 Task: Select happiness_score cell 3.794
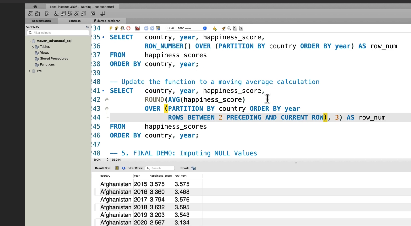click(x=161, y=200)
